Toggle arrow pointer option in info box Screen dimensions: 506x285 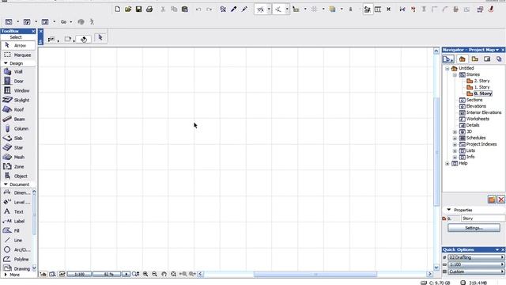[100, 38]
